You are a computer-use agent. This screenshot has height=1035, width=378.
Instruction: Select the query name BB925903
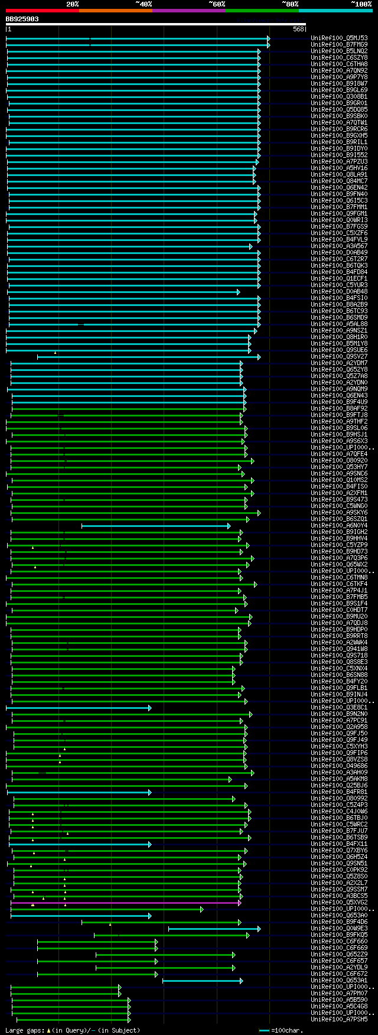tap(22, 19)
